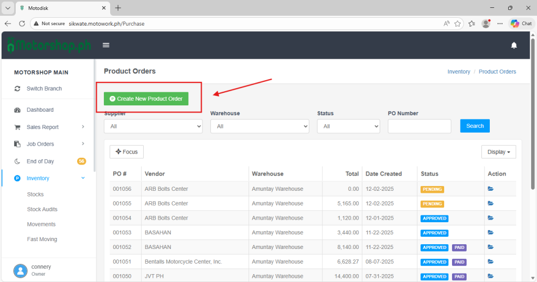Expand the Display dropdown button
This screenshot has width=537, height=282.
coord(498,152)
